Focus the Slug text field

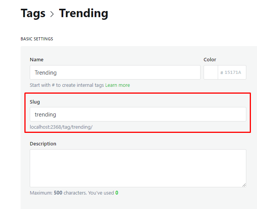point(138,114)
